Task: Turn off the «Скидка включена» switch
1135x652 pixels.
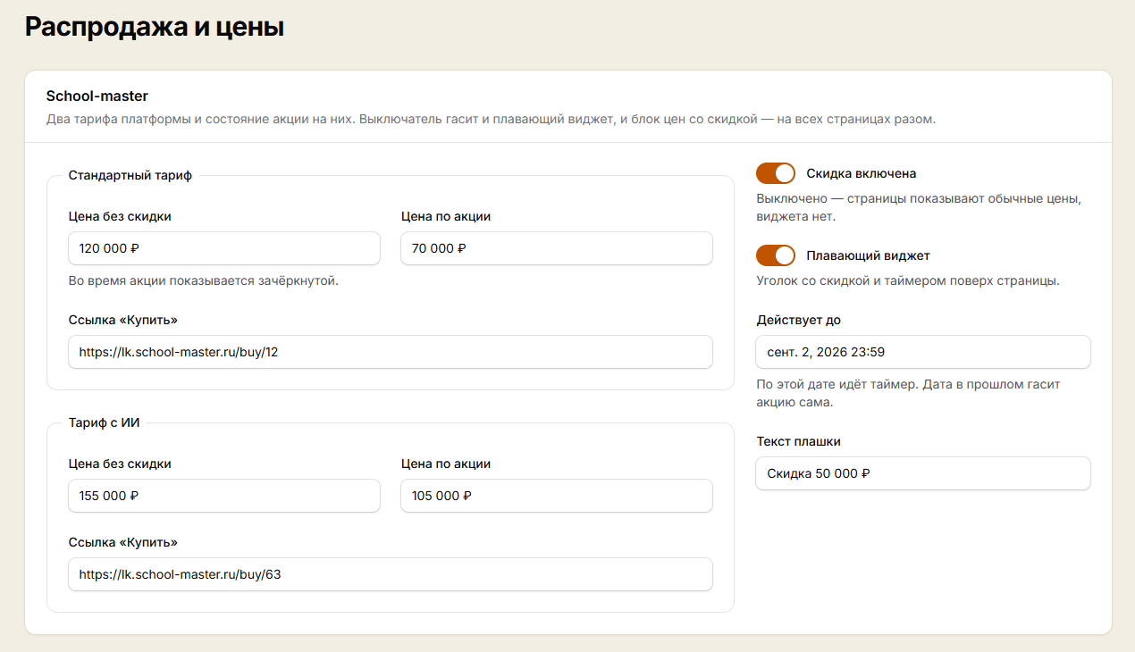Action: (x=775, y=173)
